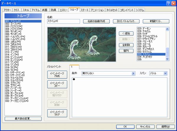The image size is (177, 131).
Task: Click the 名前の自動作成 button
Action: [96, 21]
